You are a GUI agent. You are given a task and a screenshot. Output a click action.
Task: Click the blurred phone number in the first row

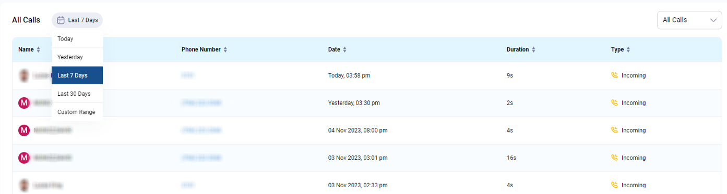[188, 75]
